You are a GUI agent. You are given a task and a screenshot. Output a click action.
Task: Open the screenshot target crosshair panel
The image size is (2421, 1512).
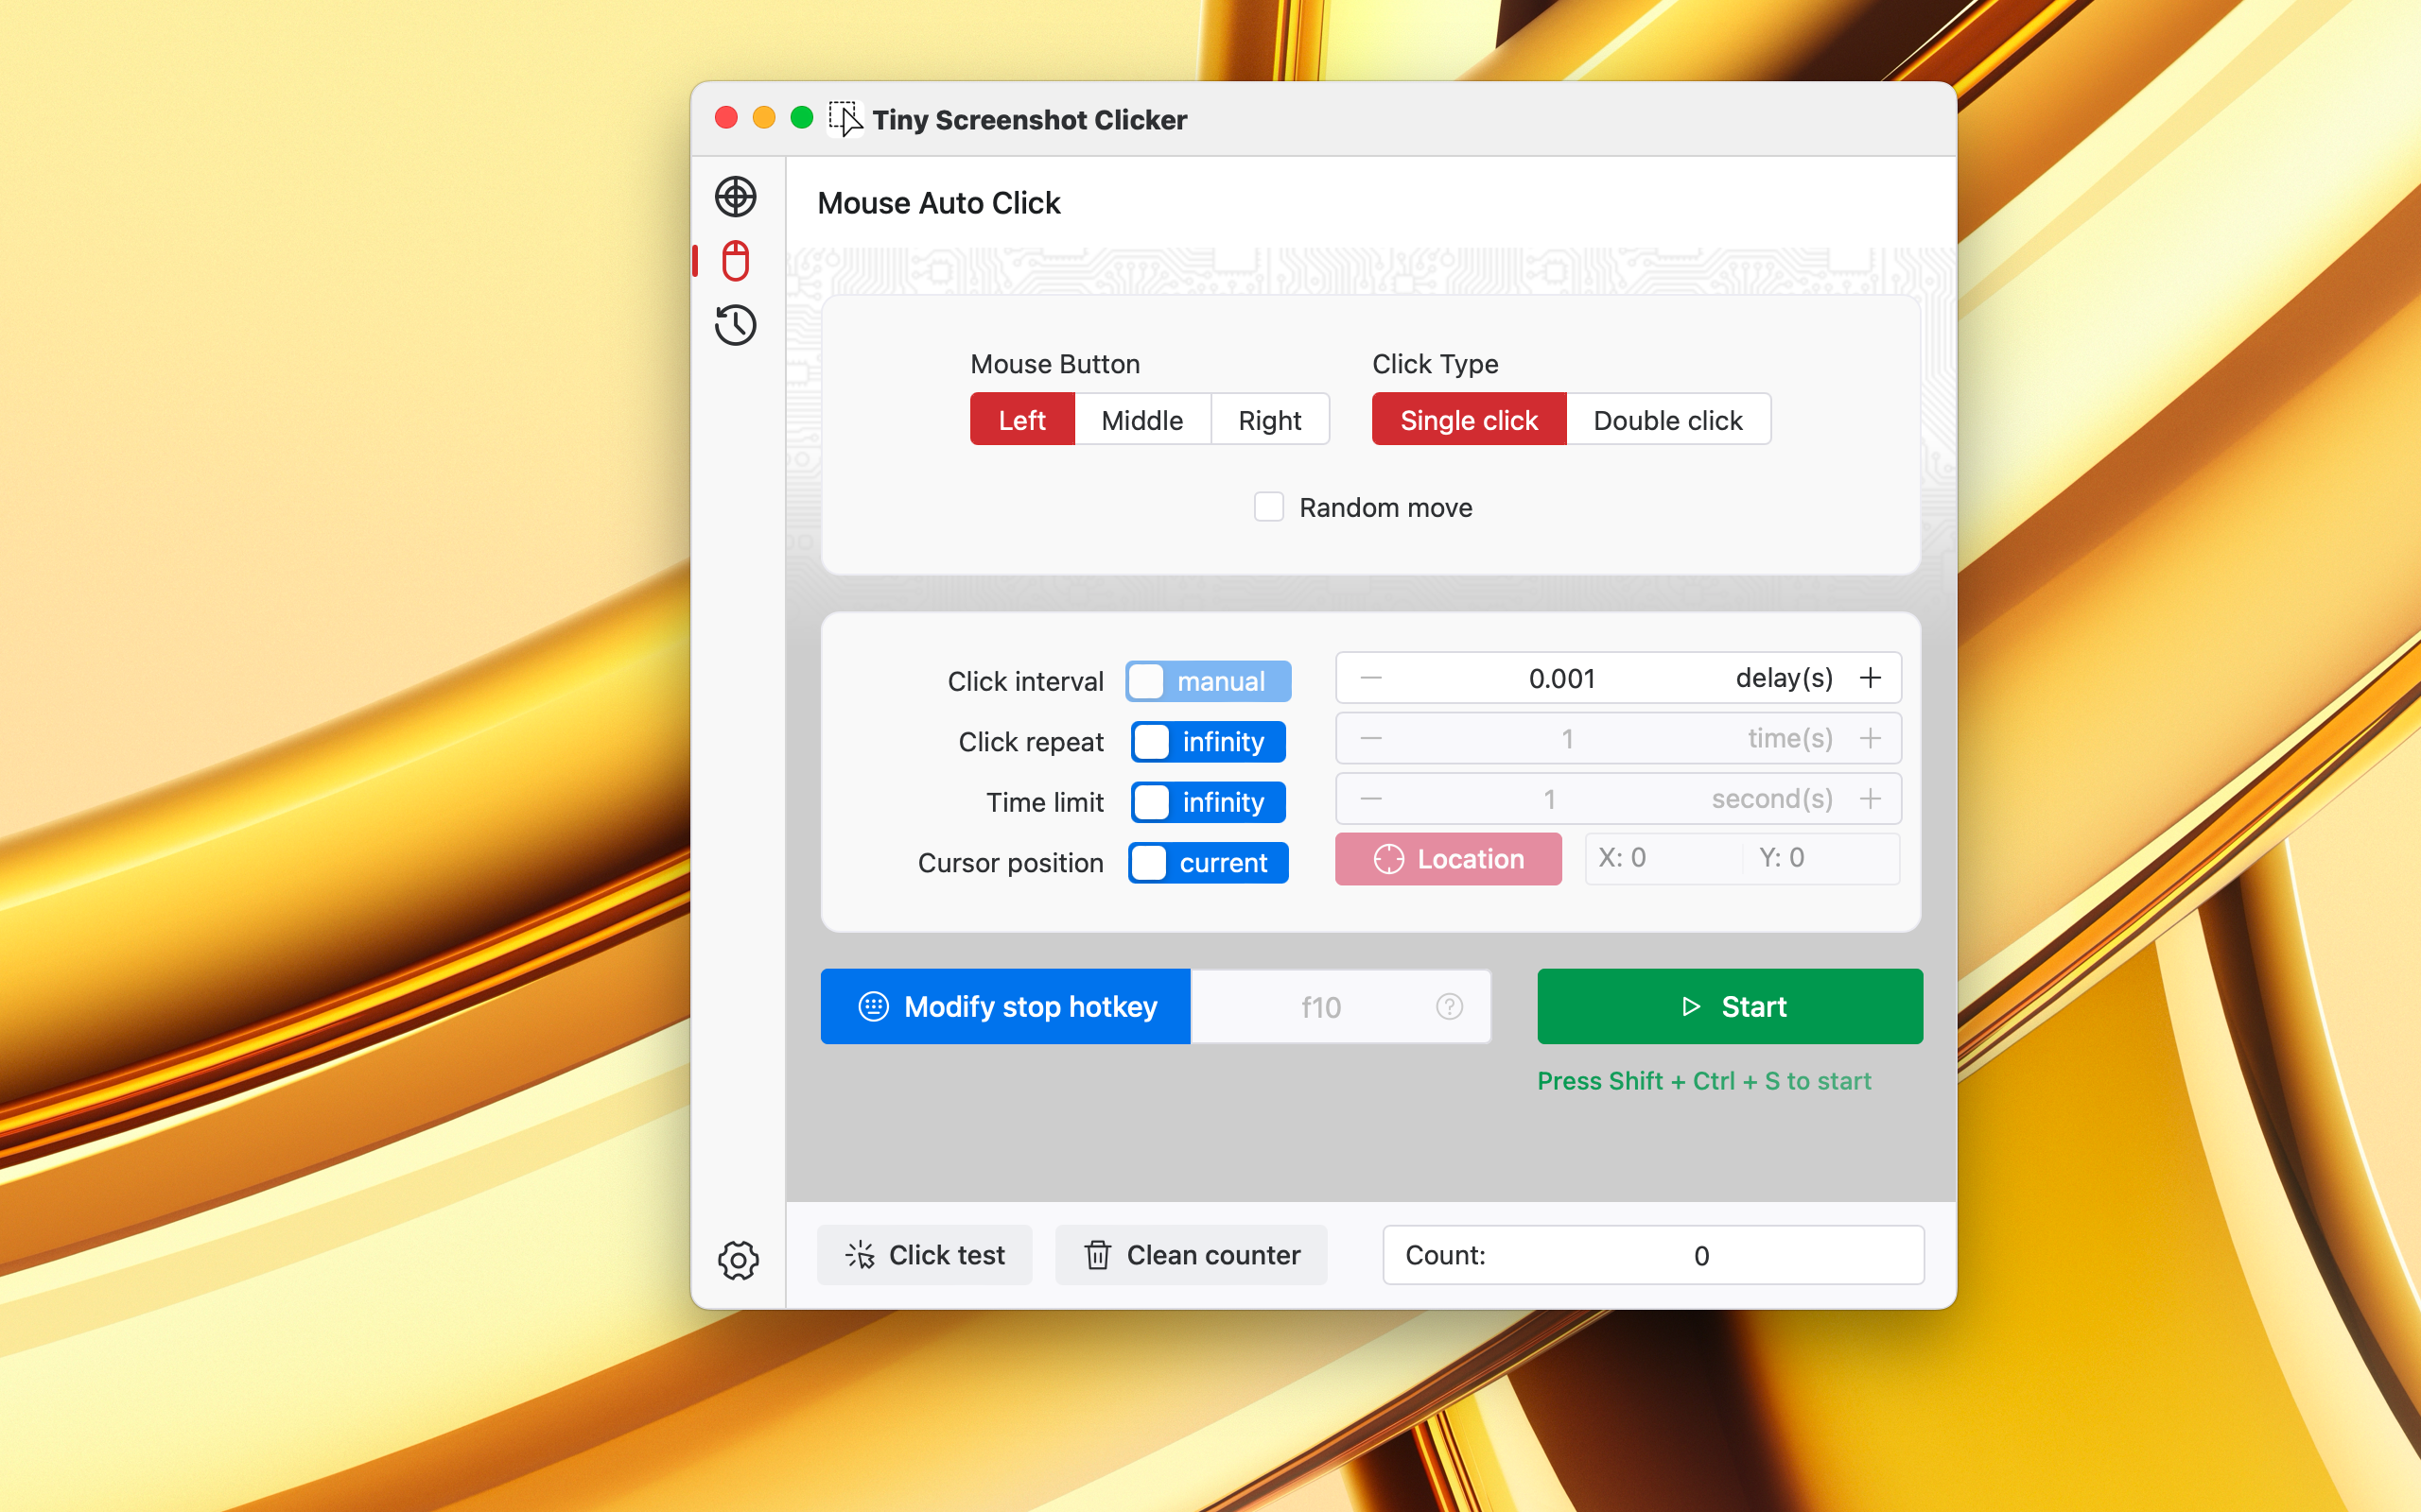pyautogui.click(x=736, y=197)
